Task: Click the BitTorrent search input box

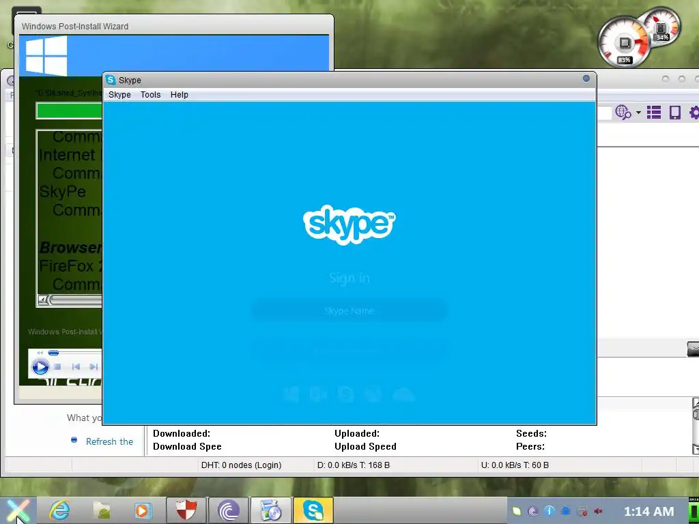Action: tap(604, 113)
